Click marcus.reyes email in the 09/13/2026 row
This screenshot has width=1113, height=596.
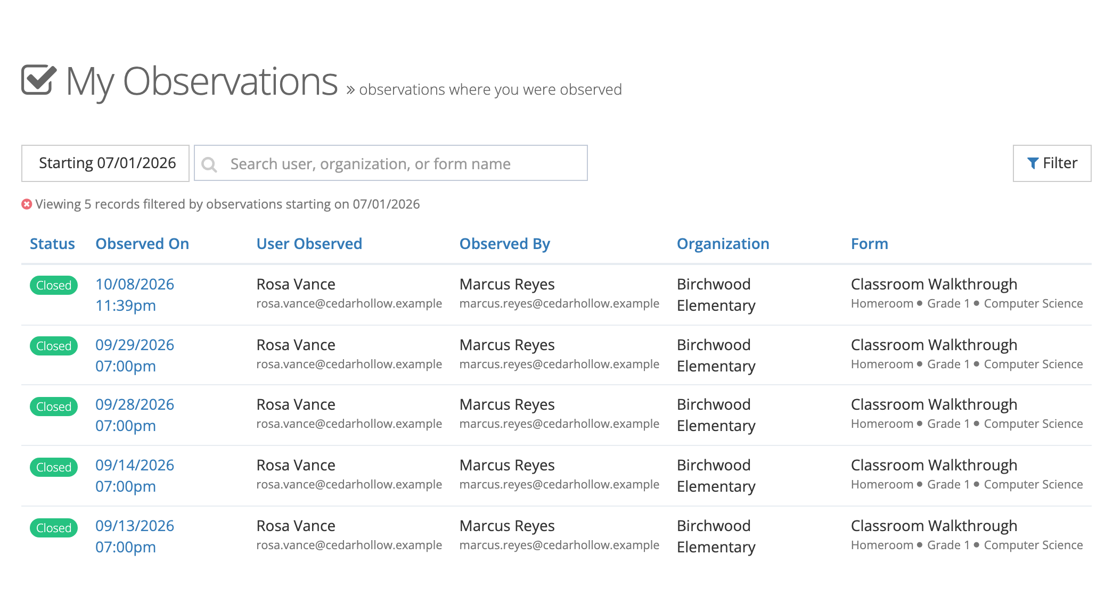pos(559,545)
